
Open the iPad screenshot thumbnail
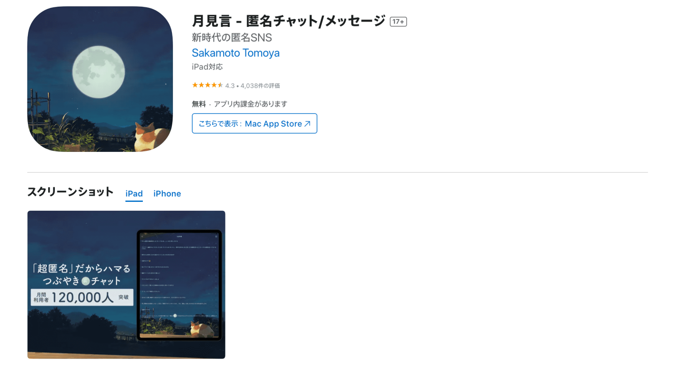[126, 284]
